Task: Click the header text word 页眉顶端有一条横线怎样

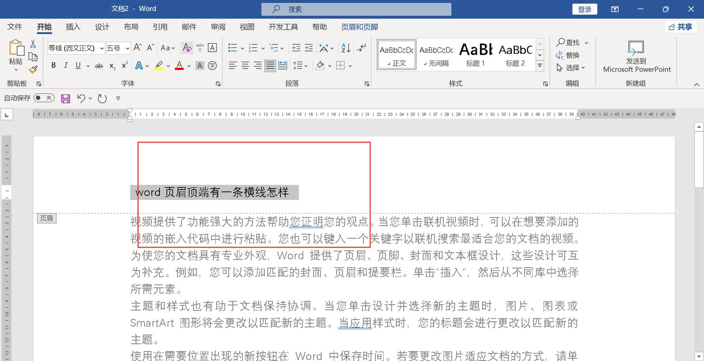Action: point(226,192)
